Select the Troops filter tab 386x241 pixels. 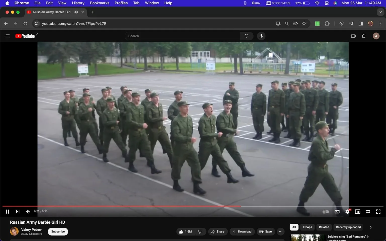pyautogui.click(x=307, y=227)
